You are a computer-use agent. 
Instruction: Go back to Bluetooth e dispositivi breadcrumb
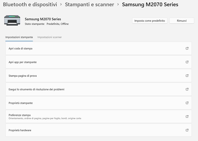click(x=30, y=5)
